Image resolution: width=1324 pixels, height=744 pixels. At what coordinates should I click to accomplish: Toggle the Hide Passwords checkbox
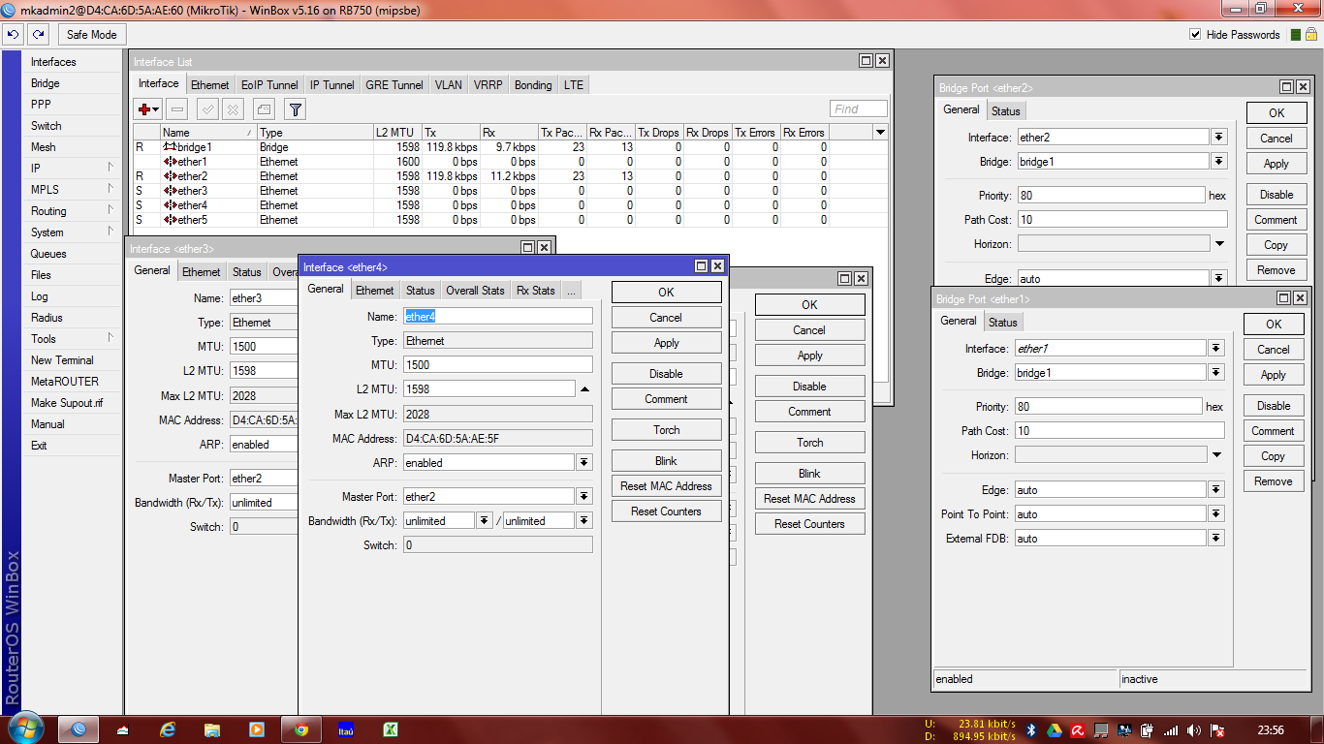tap(1195, 35)
